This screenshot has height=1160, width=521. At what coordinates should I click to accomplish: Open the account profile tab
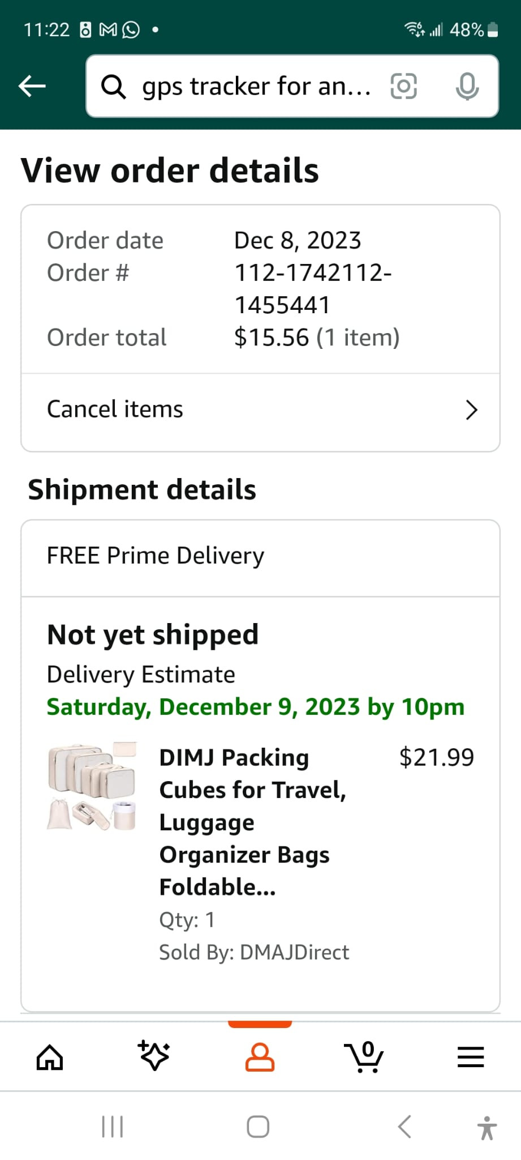pos(260,1057)
